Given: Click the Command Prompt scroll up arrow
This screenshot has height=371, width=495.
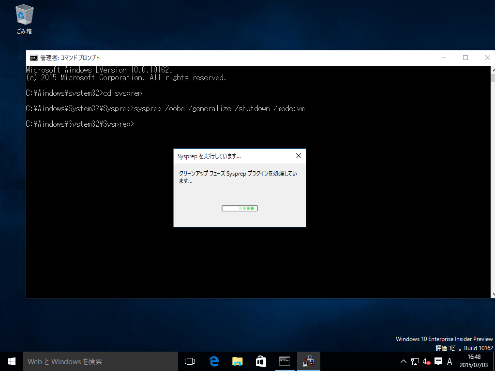Looking at the screenshot, I should [x=493, y=69].
